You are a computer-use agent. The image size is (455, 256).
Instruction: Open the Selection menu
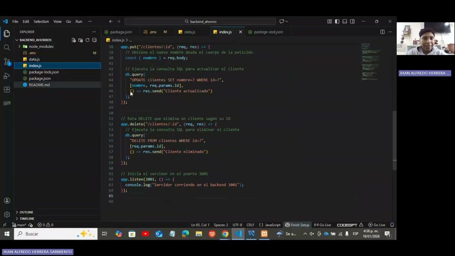pyautogui.click(x=41, y=21)
